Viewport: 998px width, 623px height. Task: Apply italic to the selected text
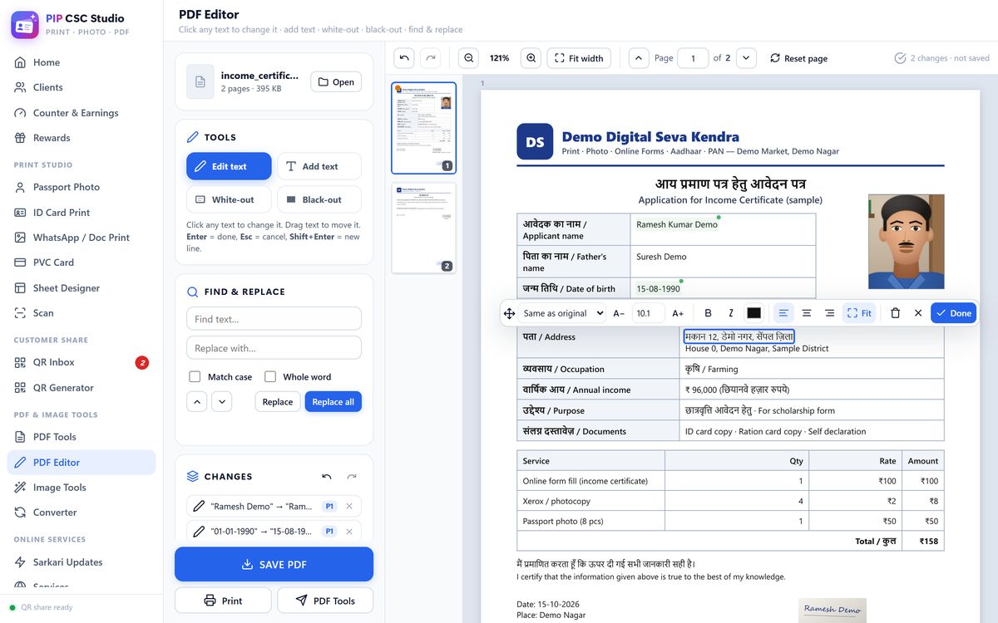731,313
